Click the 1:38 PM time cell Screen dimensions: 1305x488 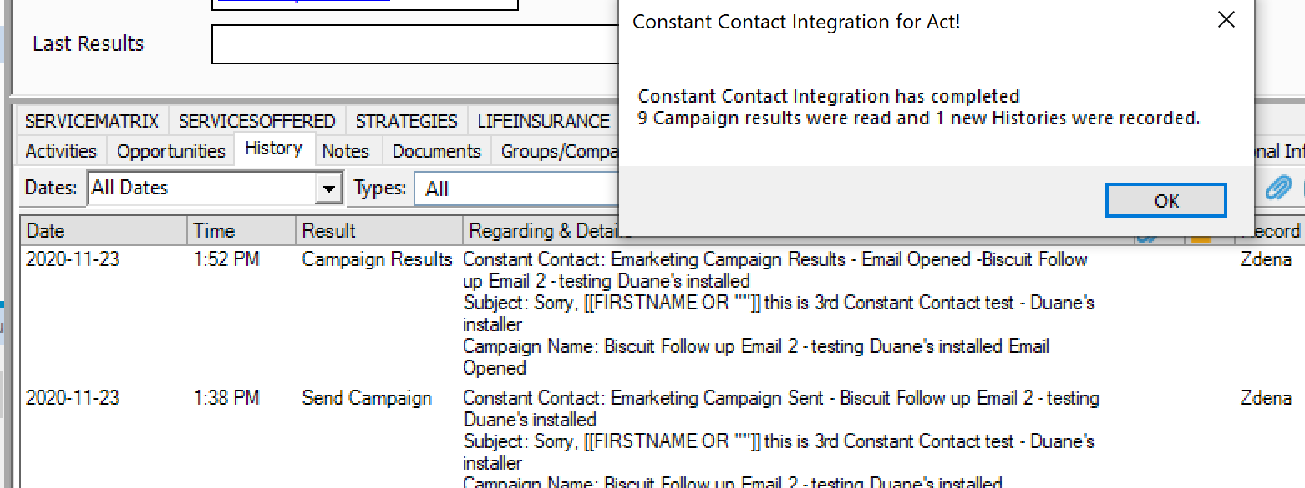(x=226, y=398)
